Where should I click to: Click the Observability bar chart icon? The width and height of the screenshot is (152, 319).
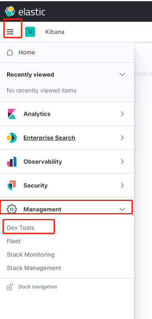[12, 162]
